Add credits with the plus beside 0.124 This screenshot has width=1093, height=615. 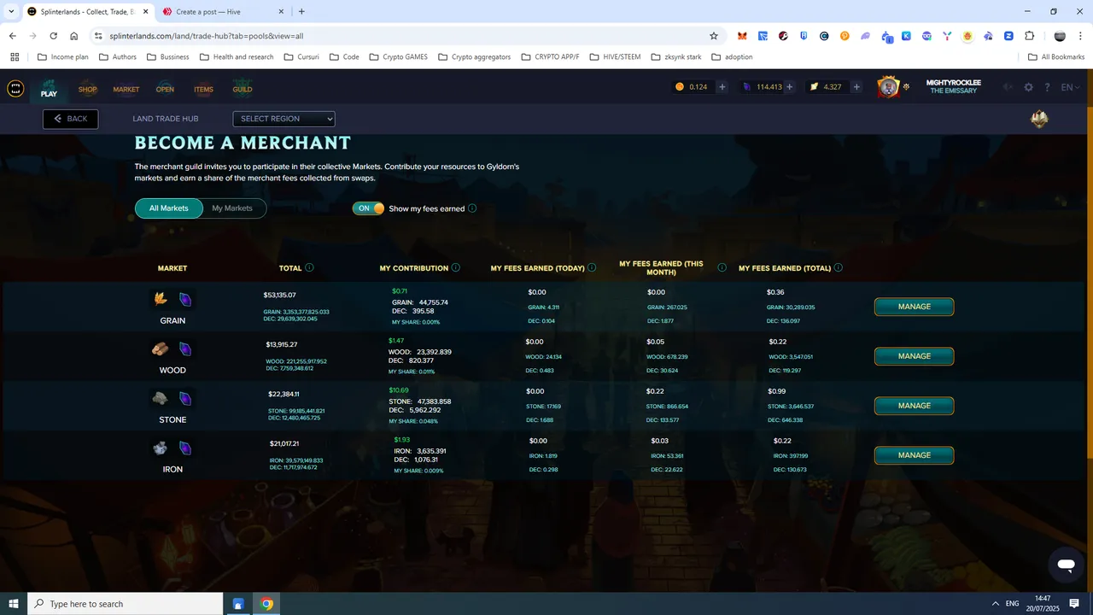click(x=722, y=87)
